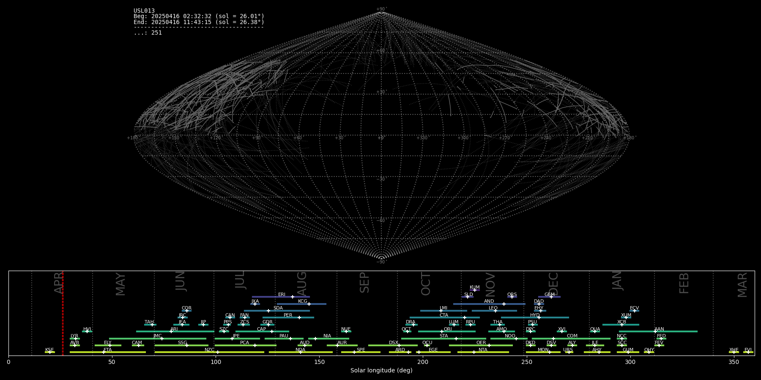Click the SDA shower label

click(278, 308)
